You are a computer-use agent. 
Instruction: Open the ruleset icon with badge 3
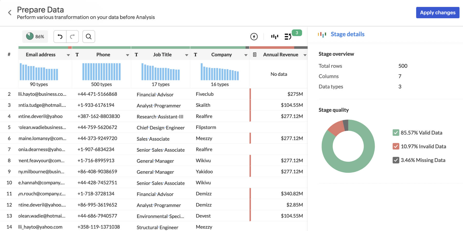coord(288,36)
